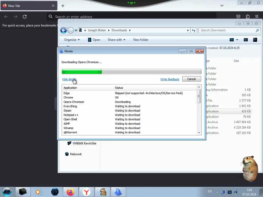Select the Opera Chromium application row
The image size is (263, 197).
[129, 102]
